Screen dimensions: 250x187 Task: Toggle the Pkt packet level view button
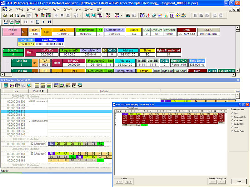pyautogui.click(x=6, y=22)
